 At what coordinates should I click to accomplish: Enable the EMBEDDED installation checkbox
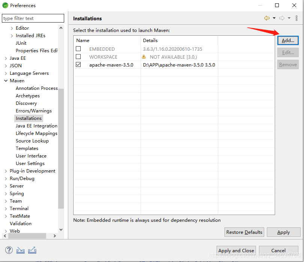pyautogui.click(x=78, y=48)
